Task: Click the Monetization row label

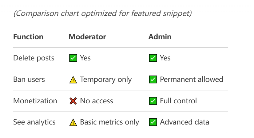Action: [x=35, y=101]
